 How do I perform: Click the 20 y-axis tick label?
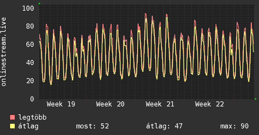click(x=30, y=81)
